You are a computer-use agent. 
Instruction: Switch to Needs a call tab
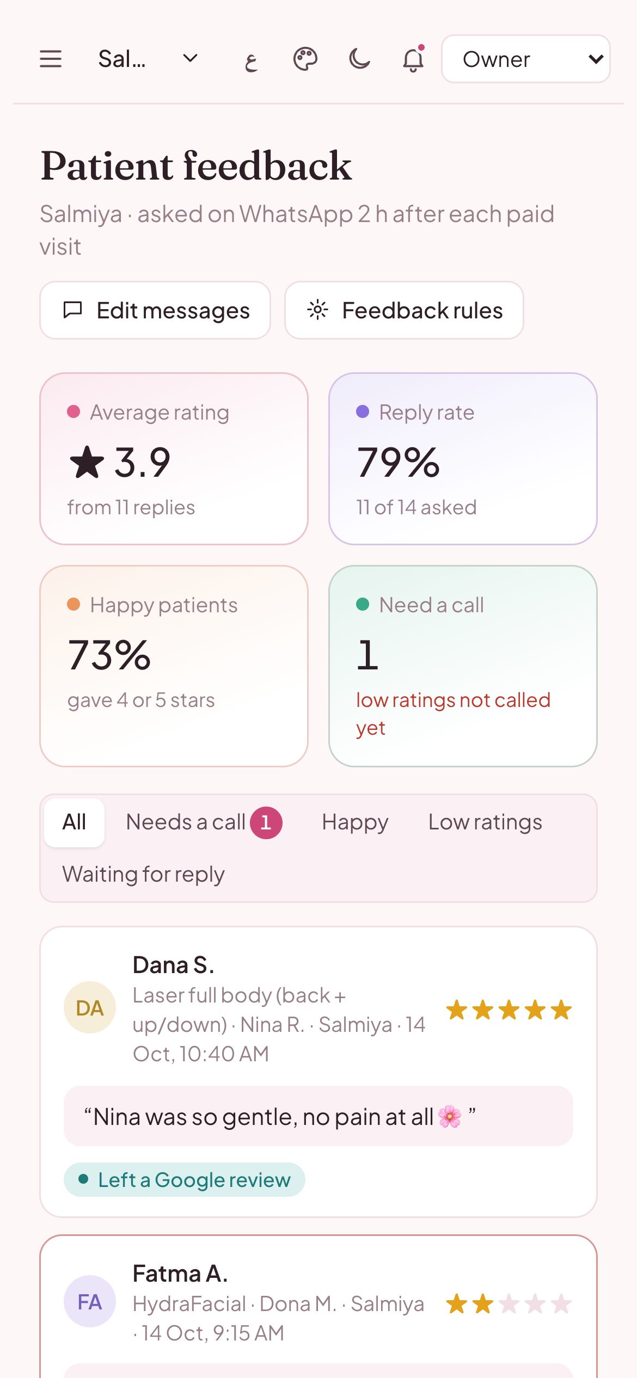(x=204, y=822)
